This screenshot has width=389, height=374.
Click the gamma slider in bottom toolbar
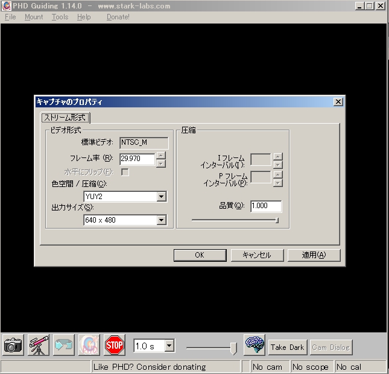pos(212,348)
